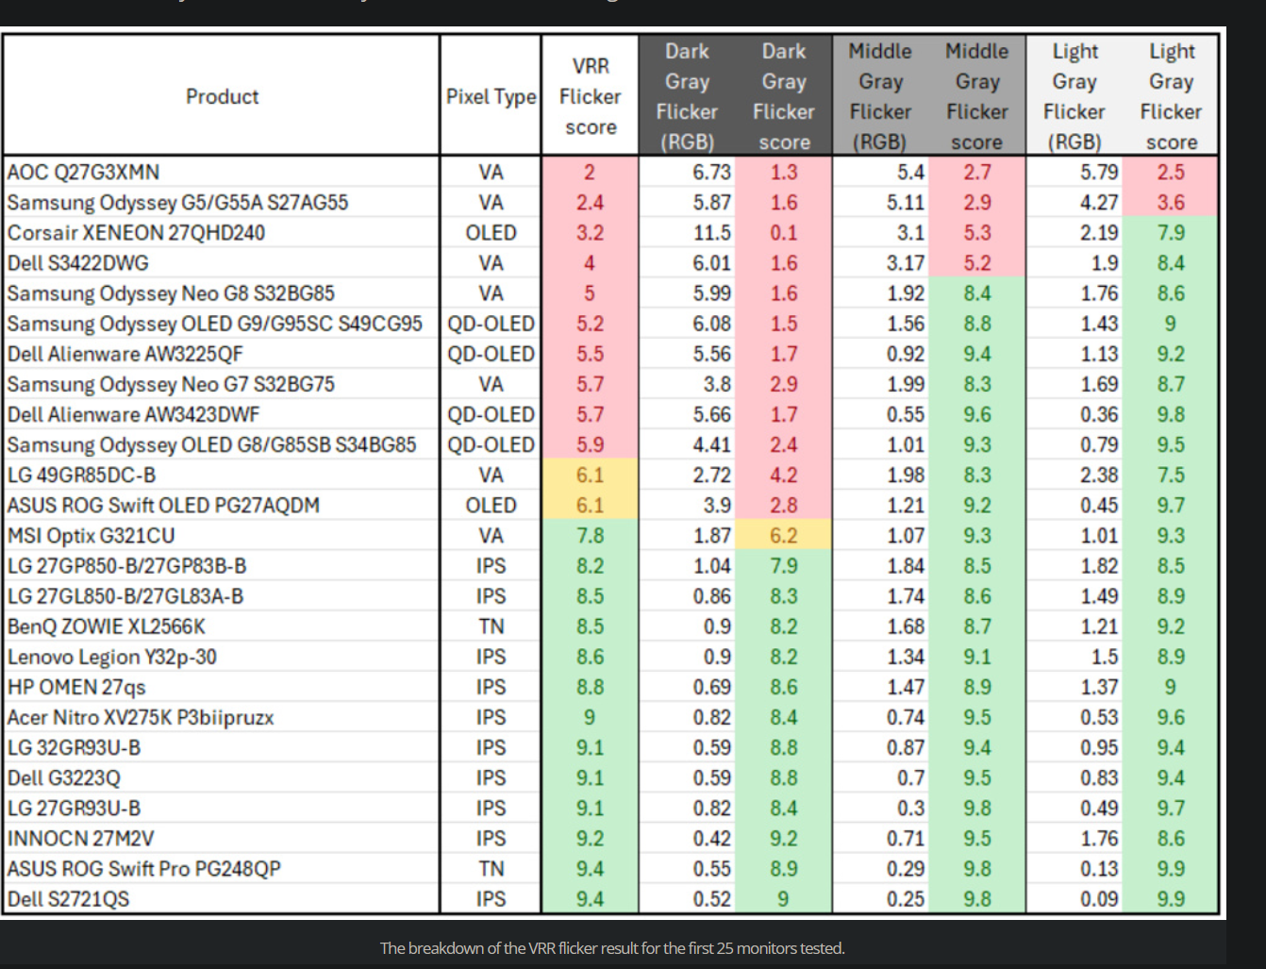Click VRR score 9 for Acer Nitro
Image resolution: width=1266 pixels, height=969 pixels.
590,717
